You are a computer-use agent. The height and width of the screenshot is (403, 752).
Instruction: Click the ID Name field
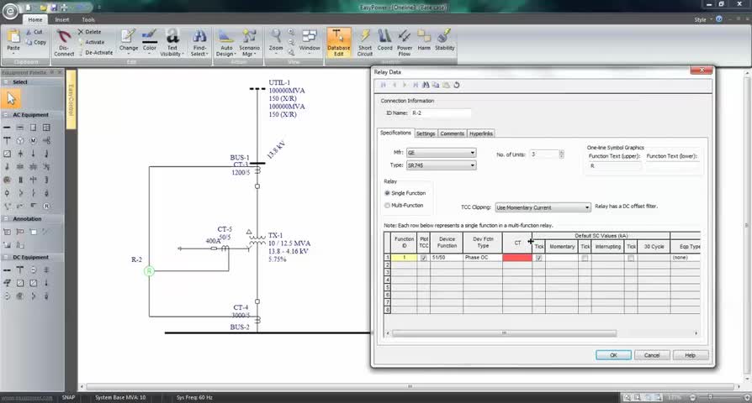pyautogui.click(x=440, y=113)
